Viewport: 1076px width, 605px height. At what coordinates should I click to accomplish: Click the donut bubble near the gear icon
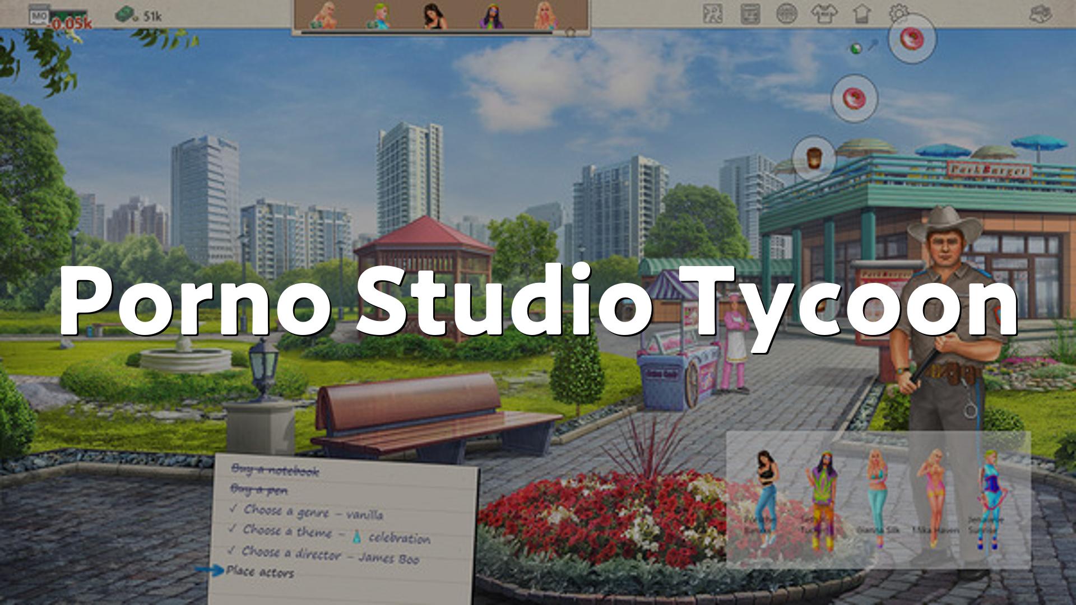(x=912, y=39)
